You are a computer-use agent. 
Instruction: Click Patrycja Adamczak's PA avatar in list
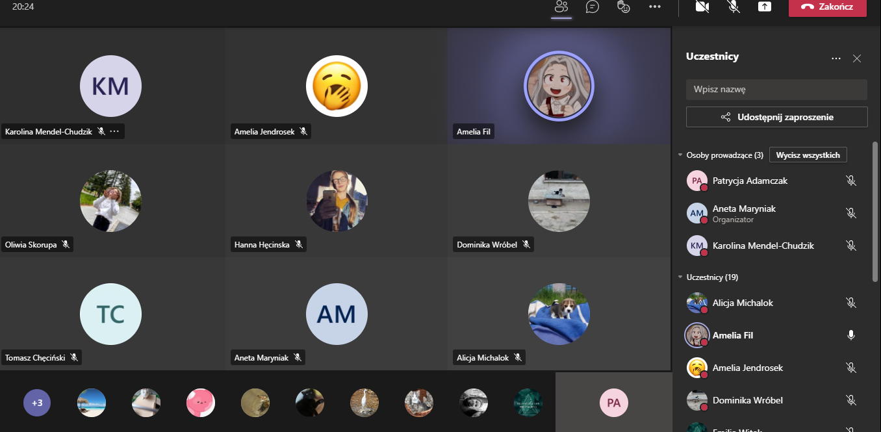coord(696,181)
